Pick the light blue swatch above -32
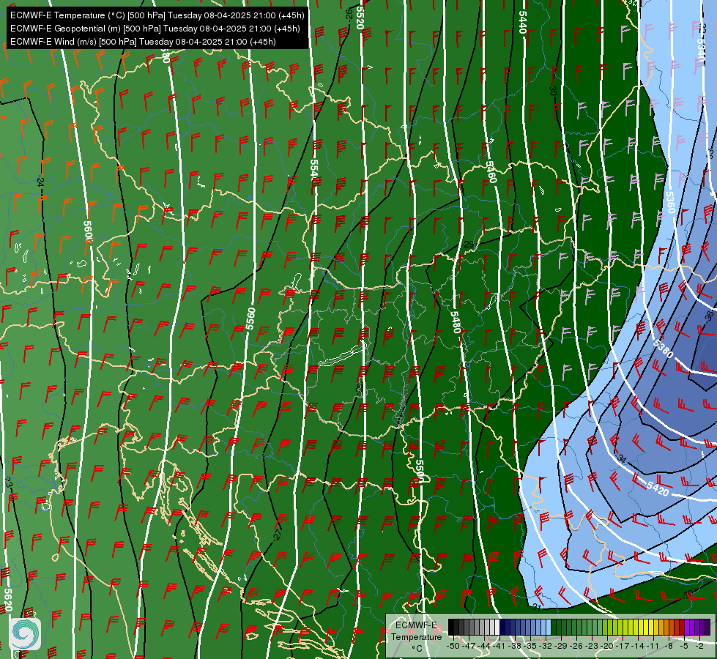The width and height of the screenshot is (717, 659). point(549,627)
